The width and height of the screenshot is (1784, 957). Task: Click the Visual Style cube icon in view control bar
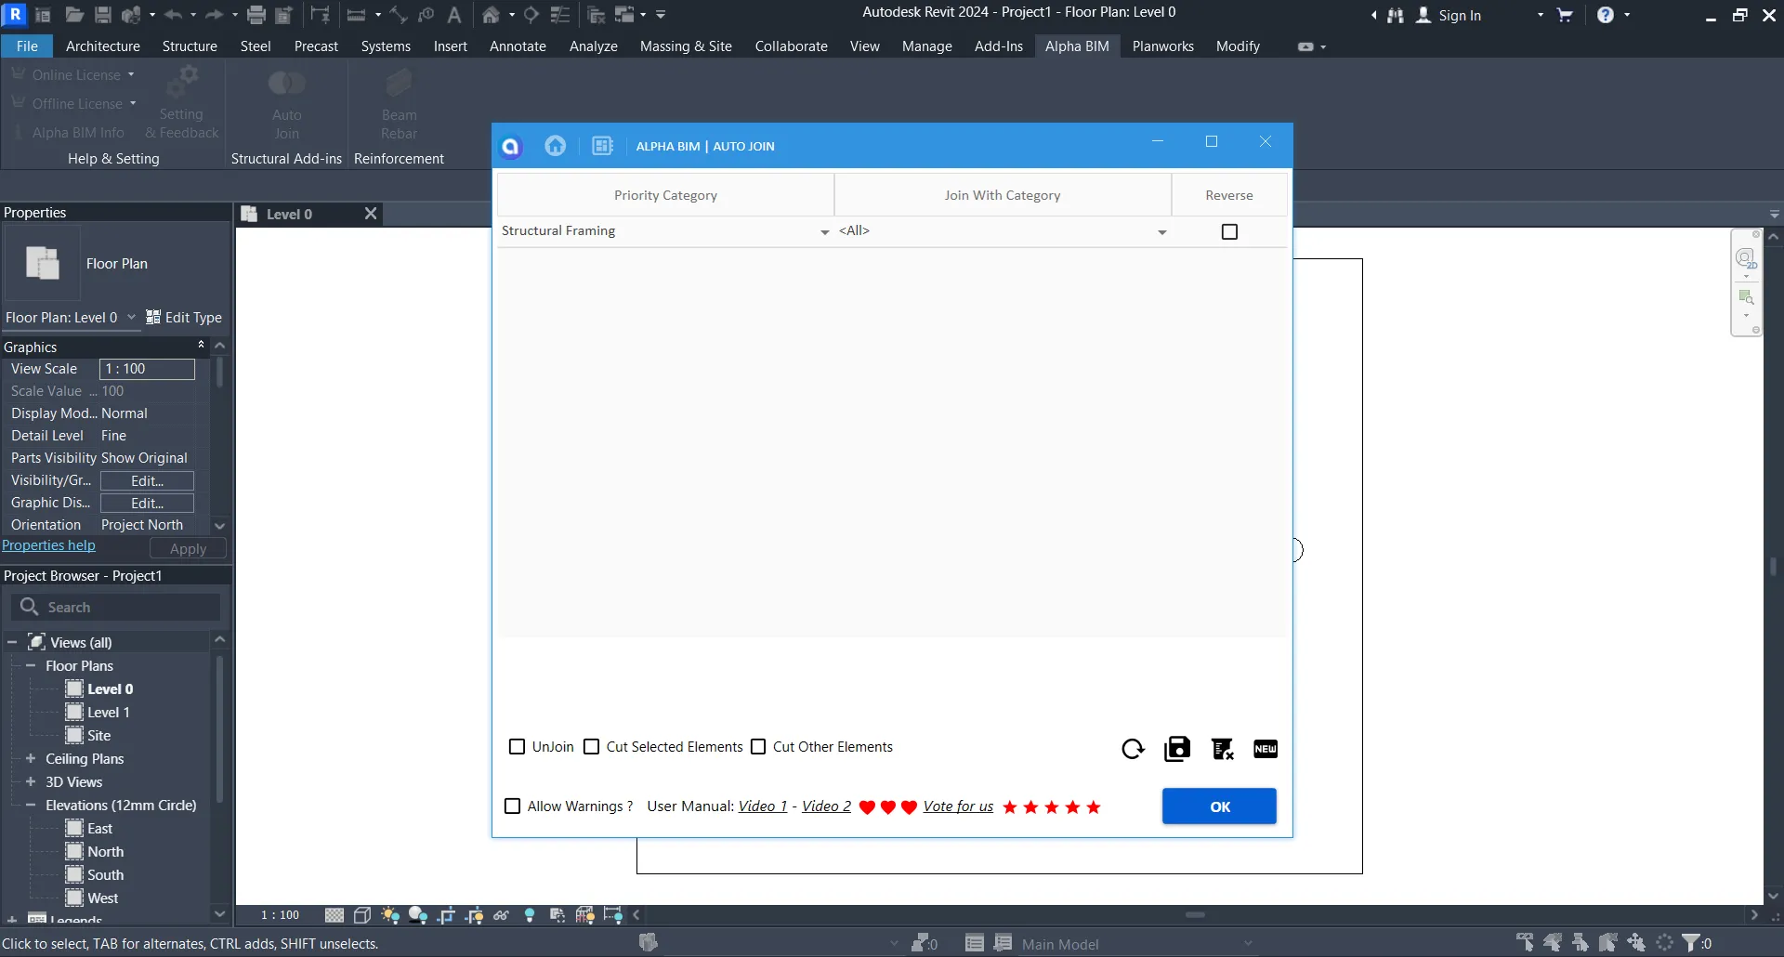coord(362,915)
